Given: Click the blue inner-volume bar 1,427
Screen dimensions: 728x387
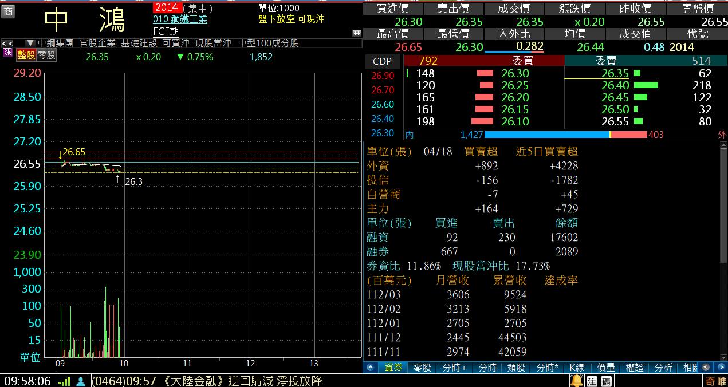Looking at the screenshot, I should click(546, 135).
